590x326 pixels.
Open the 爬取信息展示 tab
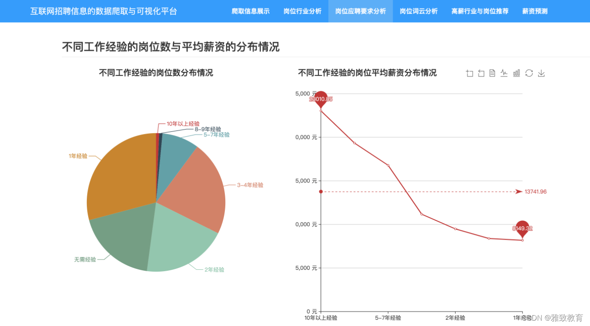(250, 11)
